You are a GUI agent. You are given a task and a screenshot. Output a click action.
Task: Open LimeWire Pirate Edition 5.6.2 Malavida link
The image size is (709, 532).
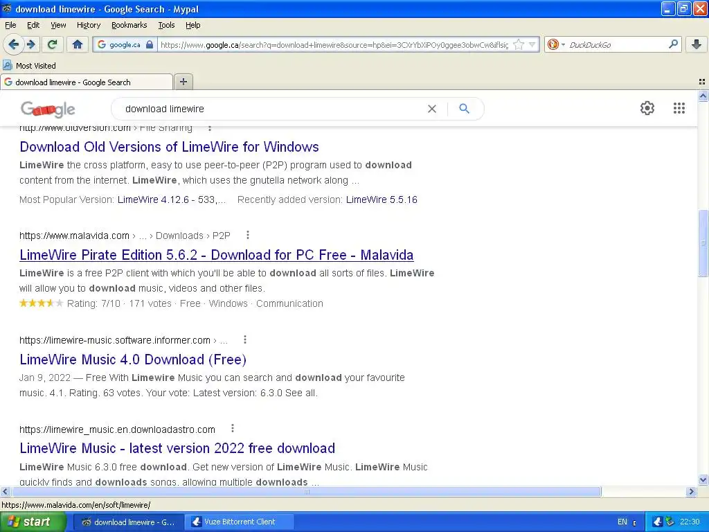pyautogui.click(x=216, y=255)
